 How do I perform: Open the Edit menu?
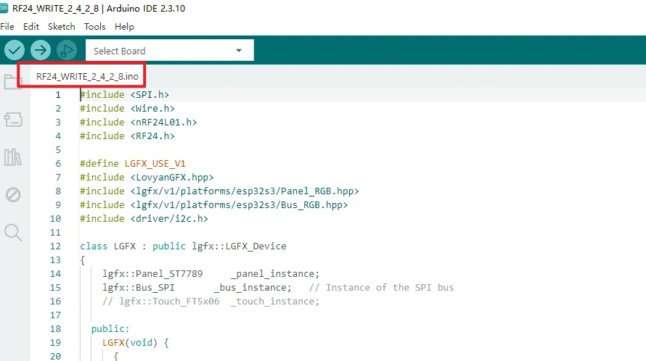pos(31,27)
